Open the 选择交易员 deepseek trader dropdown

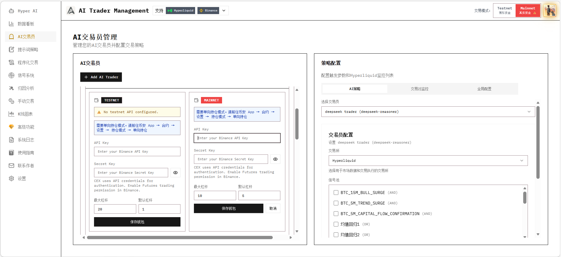click(x=428, y=112)
